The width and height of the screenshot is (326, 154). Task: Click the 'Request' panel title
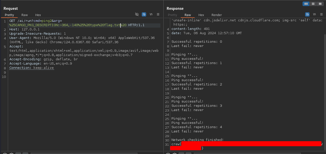tap(11, 9)
